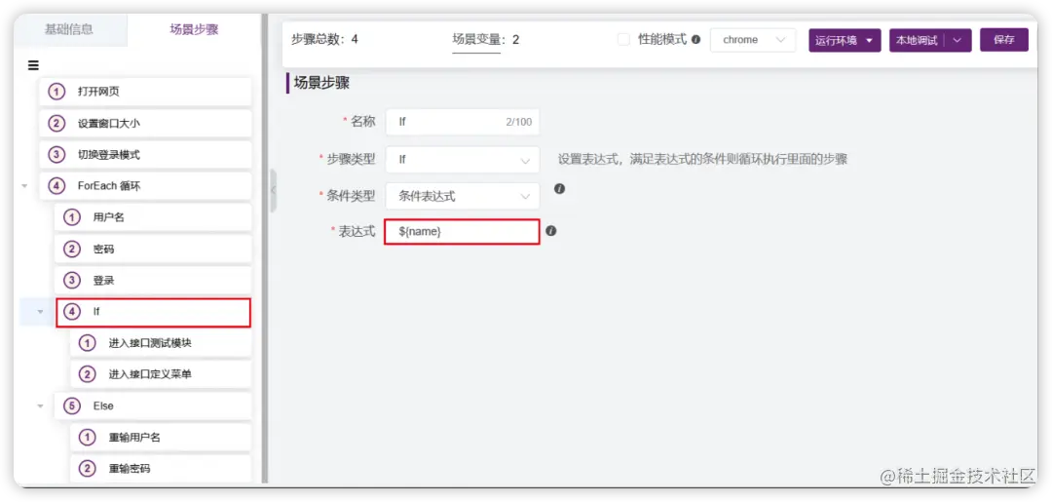Select the Else step
Image resolution: width=1052 pixels, height=502 pixels.
(153, 406)
